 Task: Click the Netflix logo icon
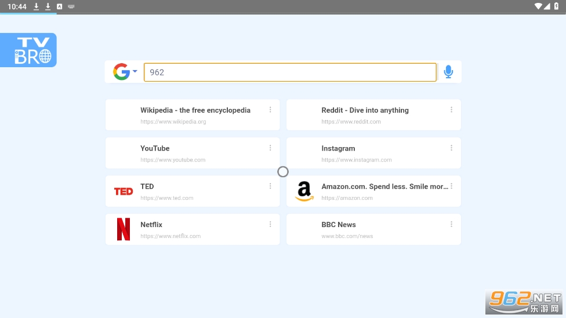124,229
